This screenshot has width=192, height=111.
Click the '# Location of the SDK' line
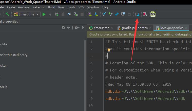tap(148, 63)
